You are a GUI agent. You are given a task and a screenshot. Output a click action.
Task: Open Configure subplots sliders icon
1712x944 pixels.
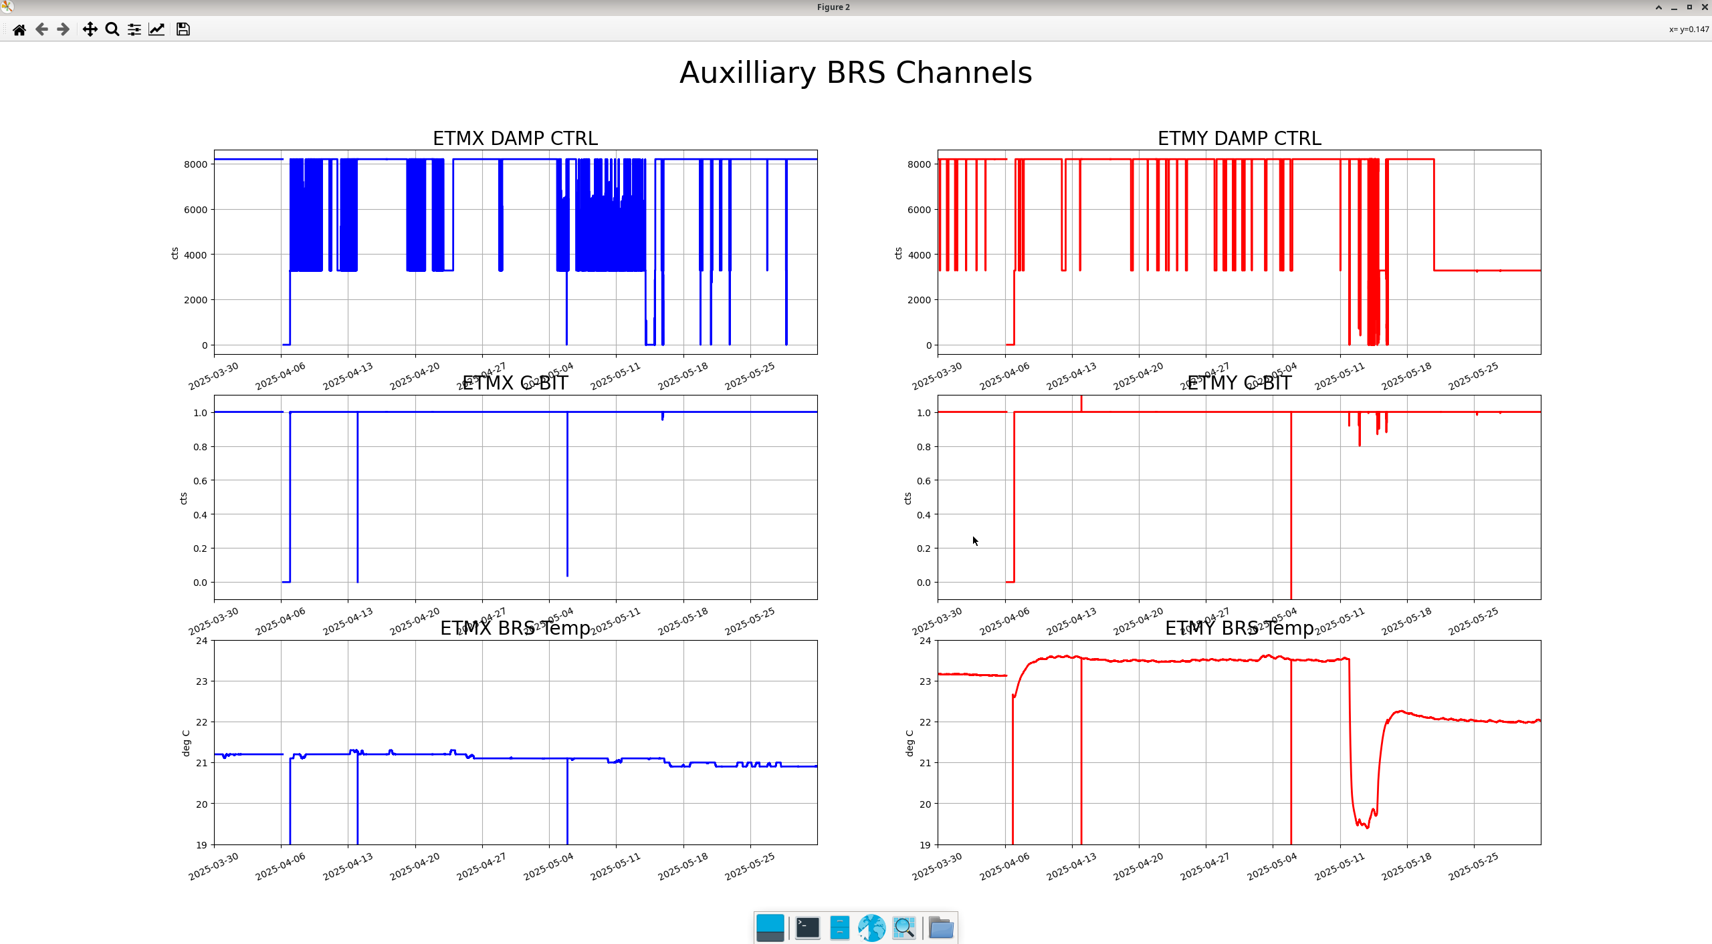click(x=134, y=29)
